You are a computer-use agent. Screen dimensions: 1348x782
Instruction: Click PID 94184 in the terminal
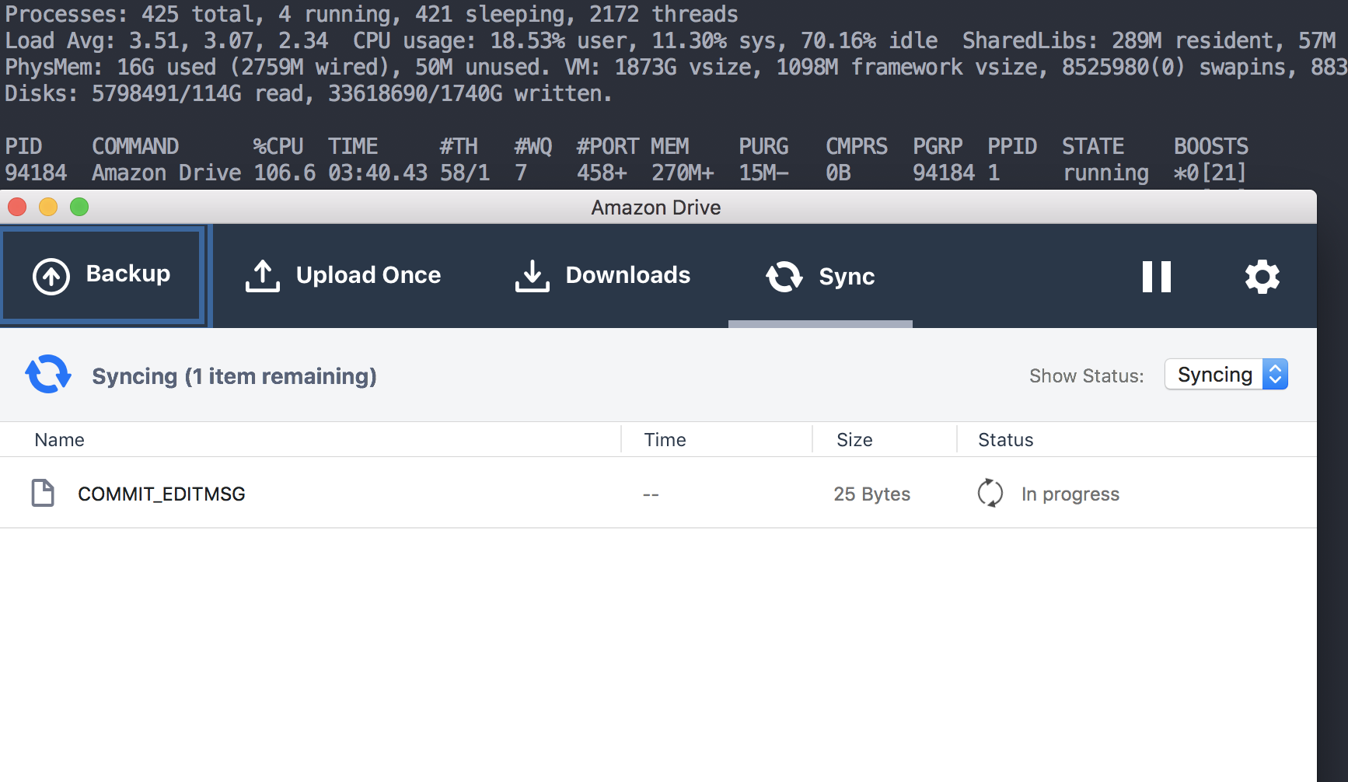36,173
